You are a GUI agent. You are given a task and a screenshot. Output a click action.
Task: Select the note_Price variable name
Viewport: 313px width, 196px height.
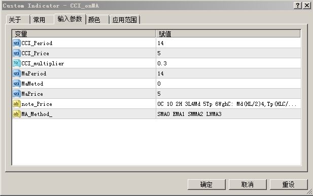(x=37, y=104)
